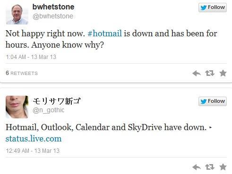View n_gothic's avatar image
Viewport: 232px width, 174px height.
tap(17, 107)
